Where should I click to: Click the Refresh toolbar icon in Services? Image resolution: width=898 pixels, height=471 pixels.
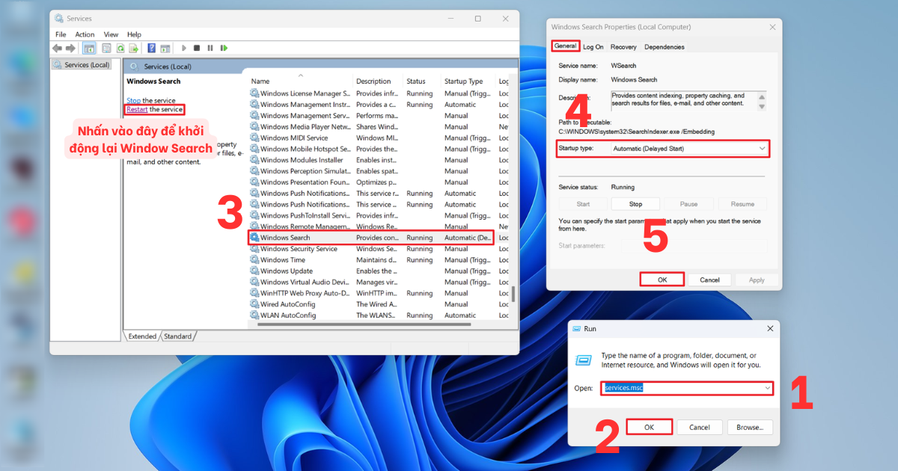click(x=120, y=48)
